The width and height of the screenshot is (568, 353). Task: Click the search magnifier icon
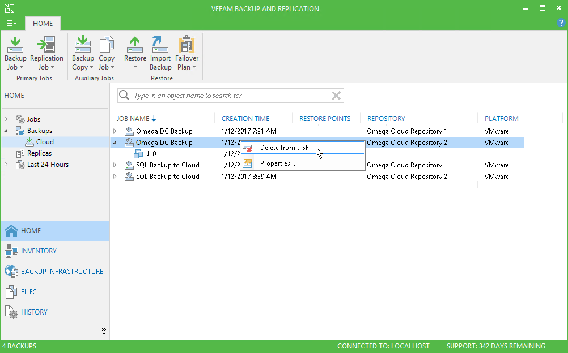click(124, 95)
